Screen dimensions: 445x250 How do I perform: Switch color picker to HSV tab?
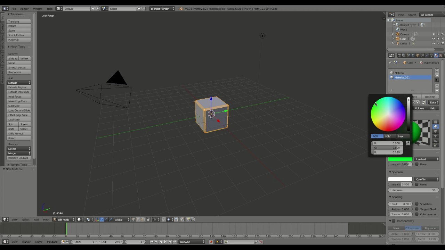[388, 136]
